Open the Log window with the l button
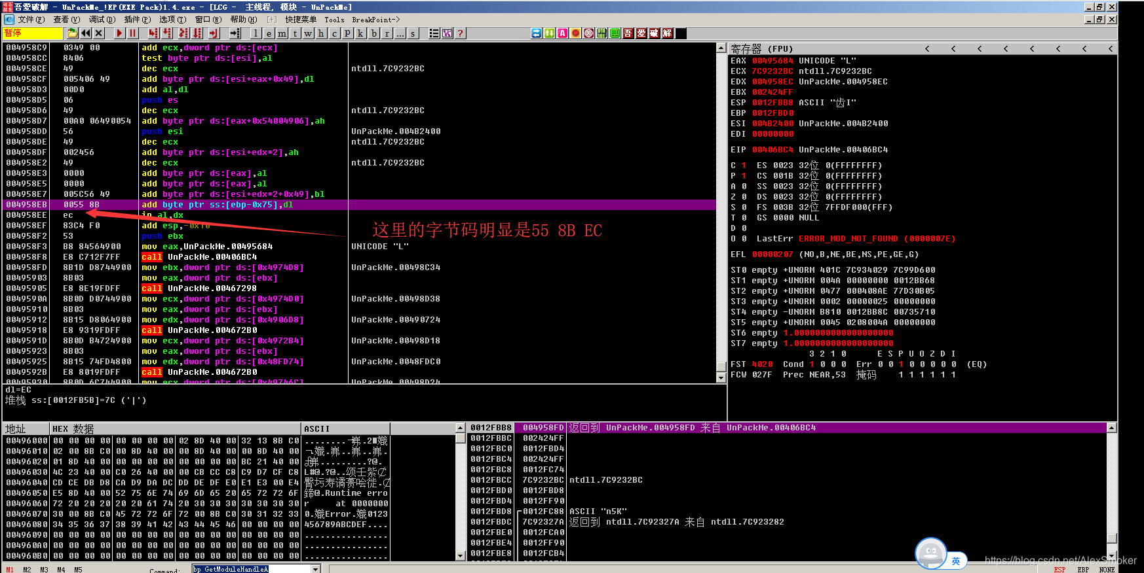1144x573 pixels. [256, 33]
